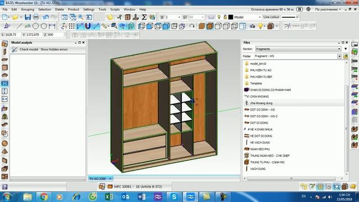Open Excel from the taskbar
The height and width of the screenshot is (202, 359).
click(x=109, y=196)
